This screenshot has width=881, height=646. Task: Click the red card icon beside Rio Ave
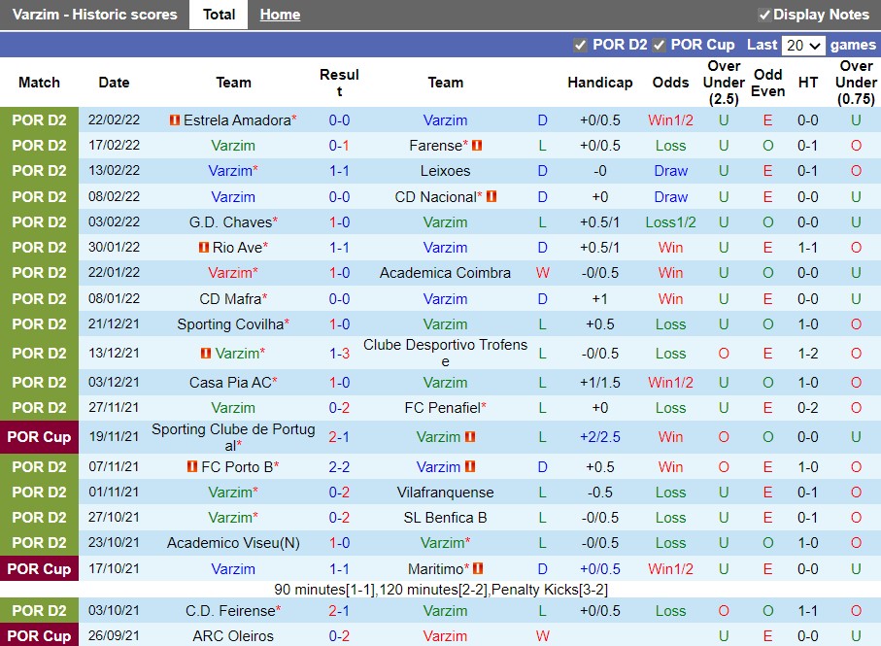click(203, 247)
